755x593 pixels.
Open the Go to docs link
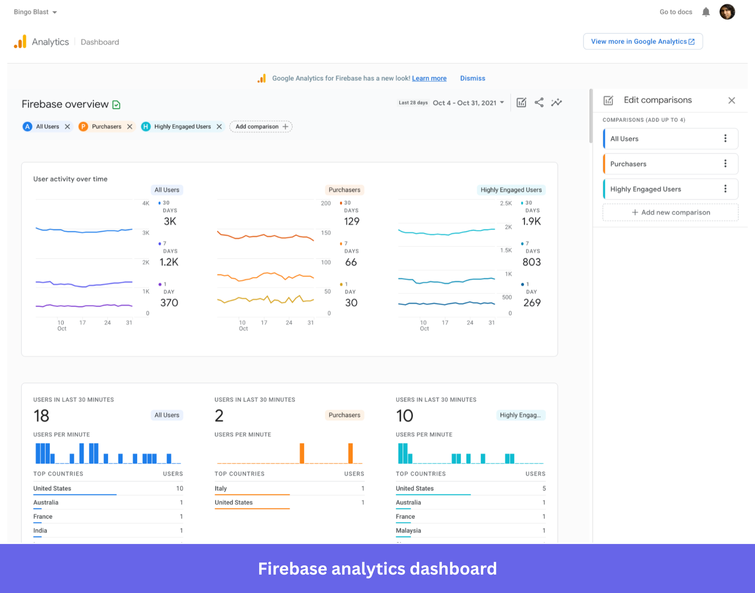pyautogui.click(x=676, y=12)
